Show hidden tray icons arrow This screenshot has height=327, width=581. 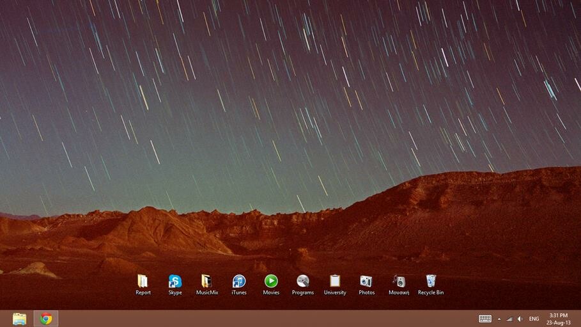tap(499, 319)
